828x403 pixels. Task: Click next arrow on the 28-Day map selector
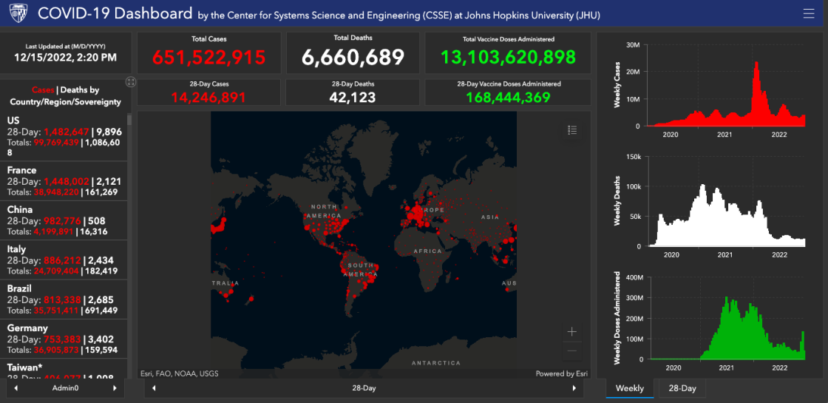[x=574, y=387]
